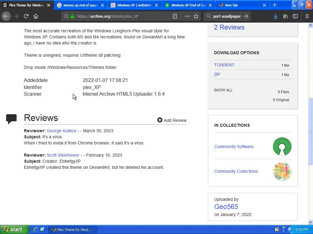
Task: Open Community Collections link
Action: click(x=236, y=171)
